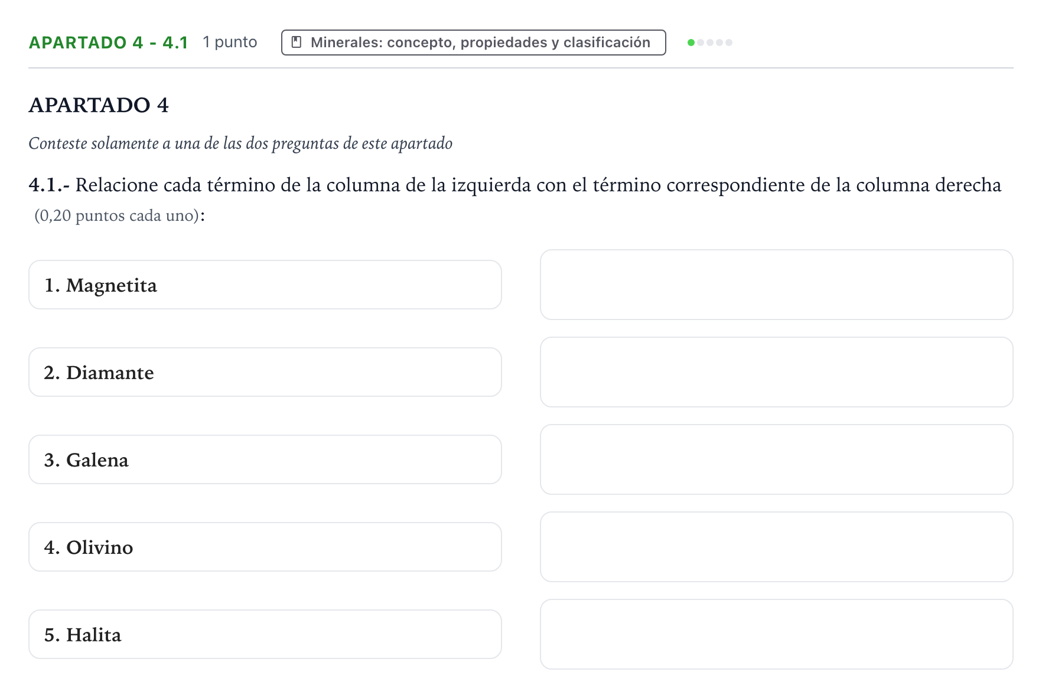Select the 5. Halita term box
1042x698 pixels.
coord(265,634)
